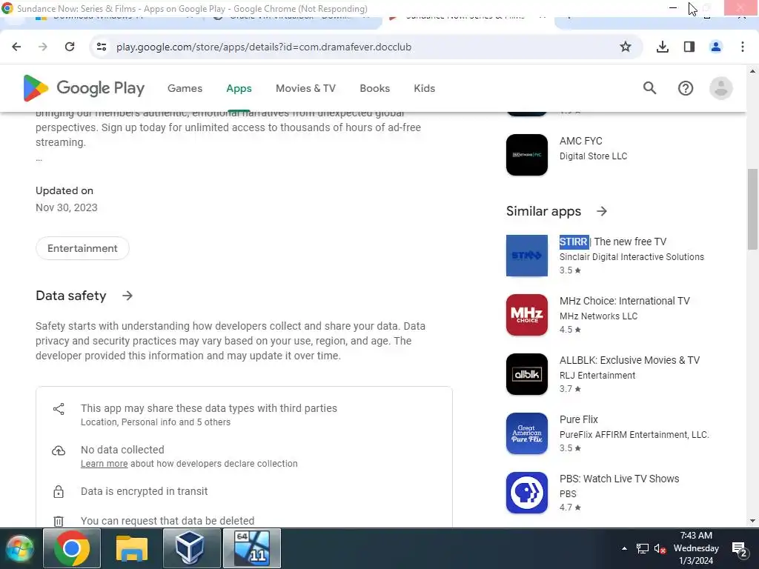Click the Similar apps heading
Image resolution: width=759 pixels, height=569 pixels.
[x=543, y=211]
